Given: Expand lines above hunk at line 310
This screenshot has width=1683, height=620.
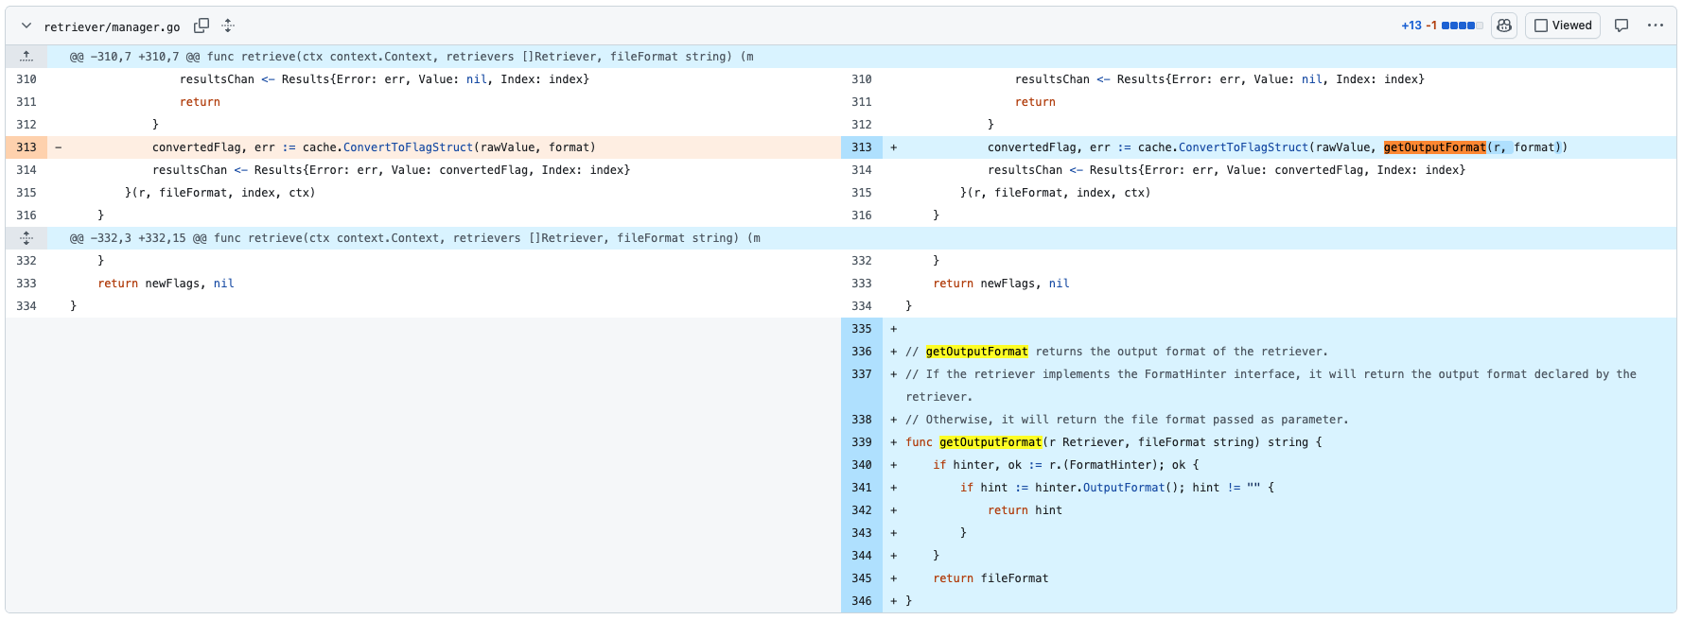Looking at the screenshot, I should [26, 57].
